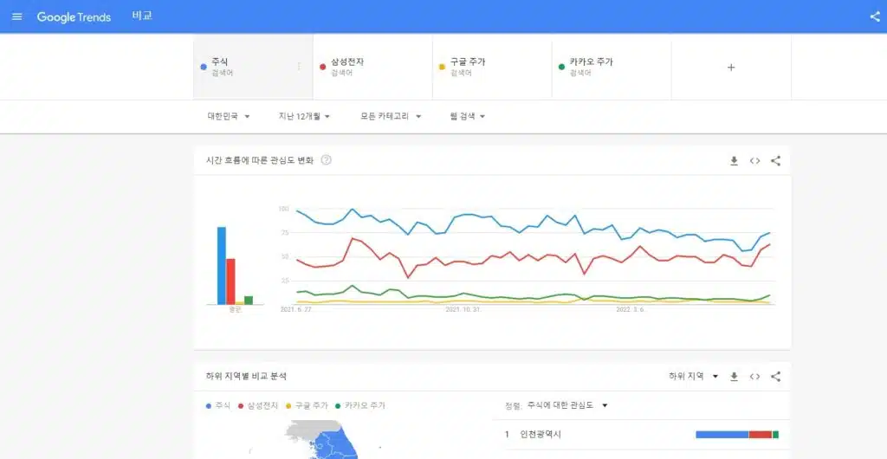Screen dimensions: 887x459
Task: Click the 주식 map legend item
Action: (218, 406)
